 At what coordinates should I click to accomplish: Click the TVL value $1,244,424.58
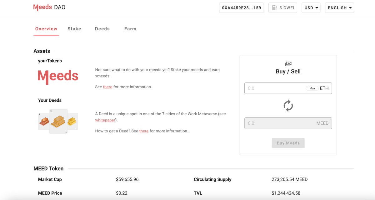pyautogui.click(x=286, y=193)
